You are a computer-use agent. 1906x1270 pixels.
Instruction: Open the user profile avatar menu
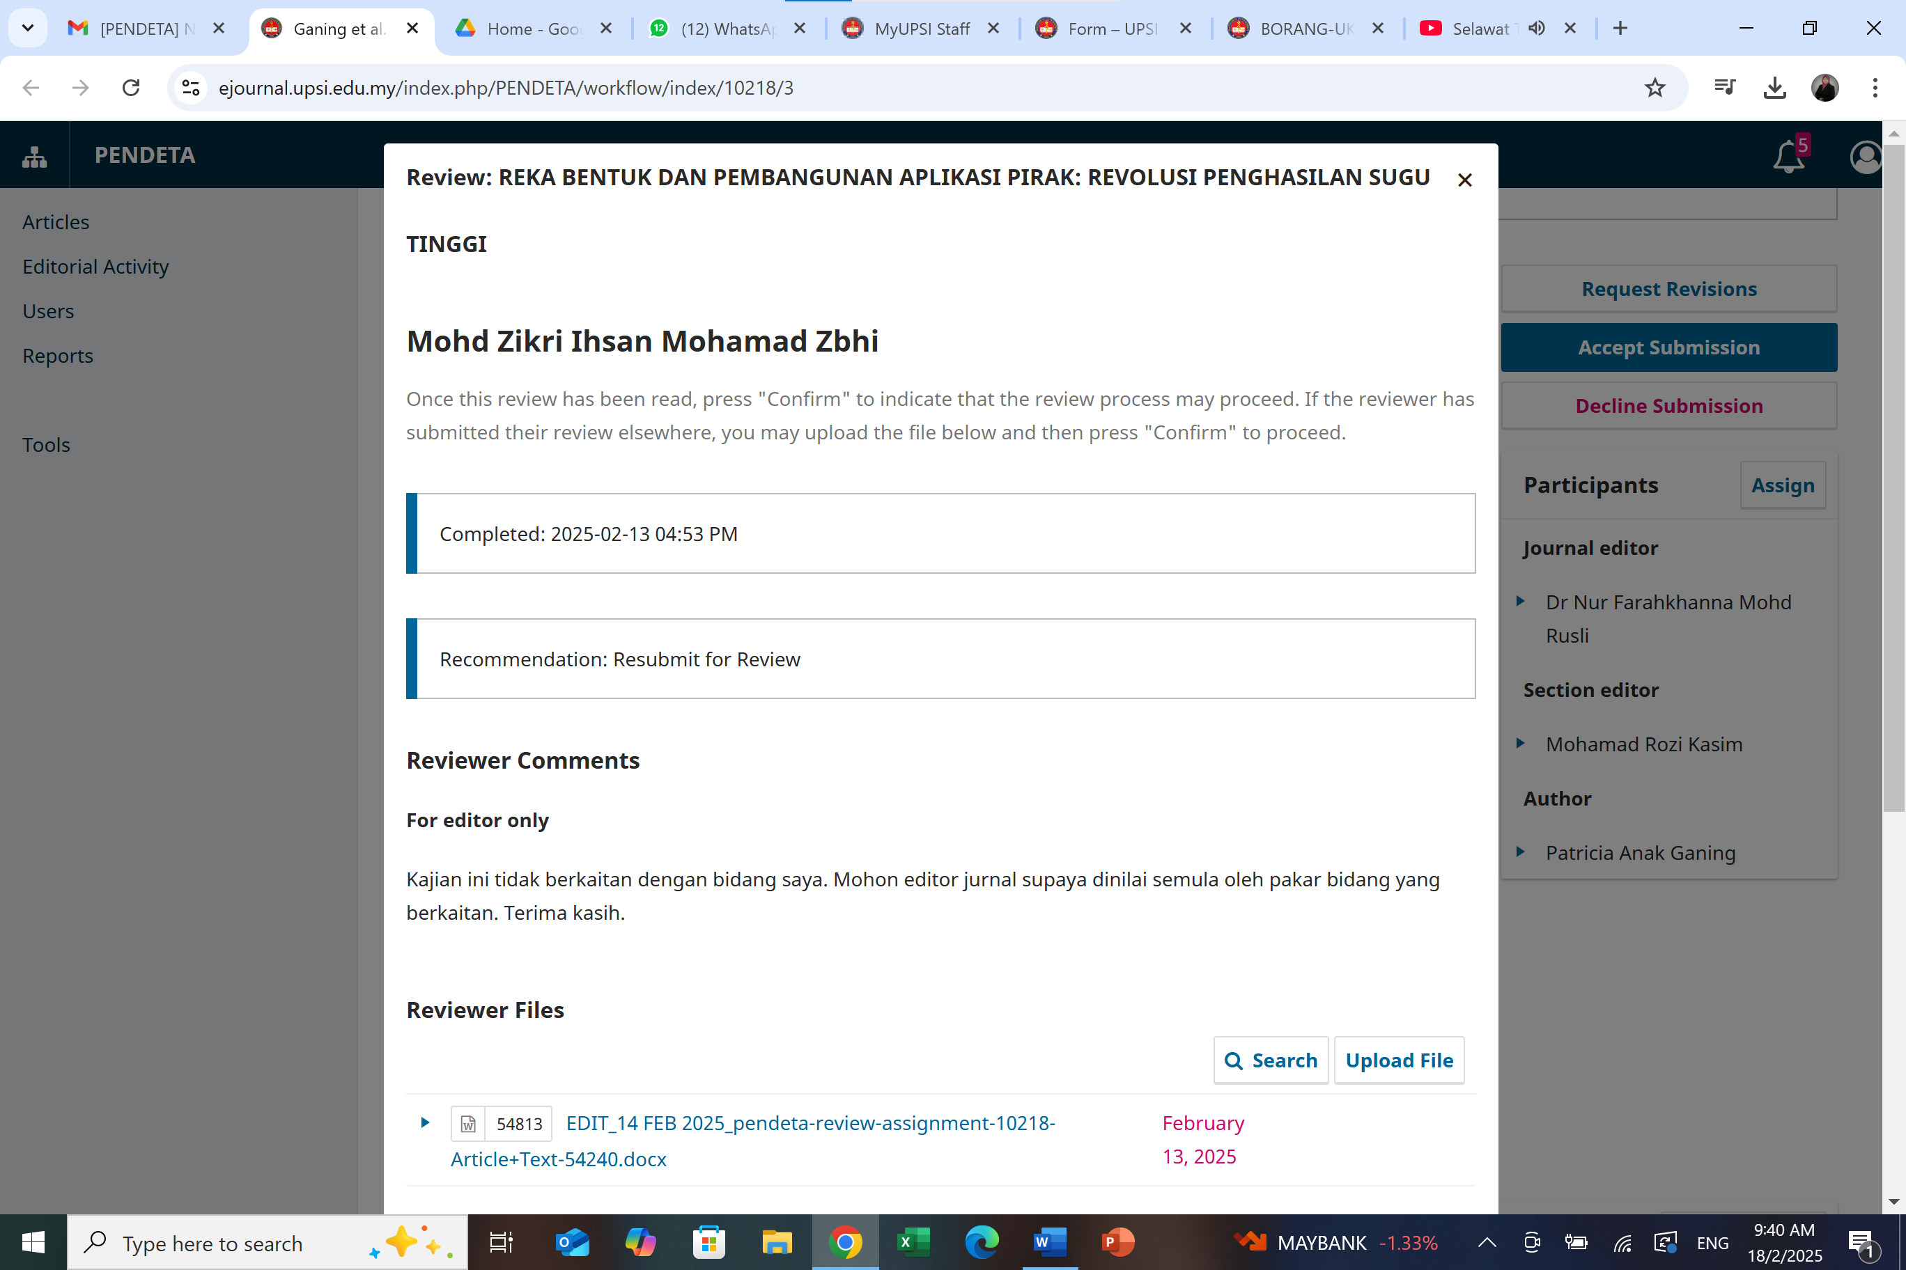point(1866,157)
